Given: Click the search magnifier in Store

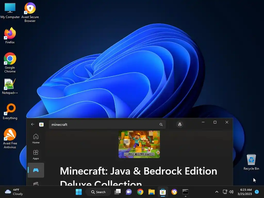Looking at the screenshot, I should pyautogui.click(x=161, y=125).
